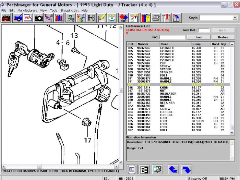Image resolution: width=240 pixels, height=180 pixels.
Task: Click the colored binders library icon
Action: click(145, 18)
